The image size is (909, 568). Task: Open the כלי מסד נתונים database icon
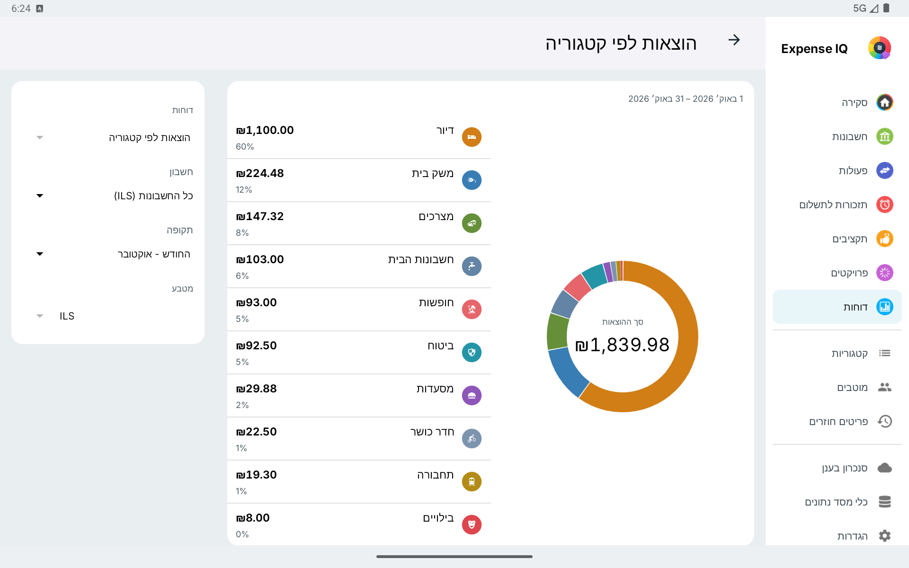[x=884, y=502]
